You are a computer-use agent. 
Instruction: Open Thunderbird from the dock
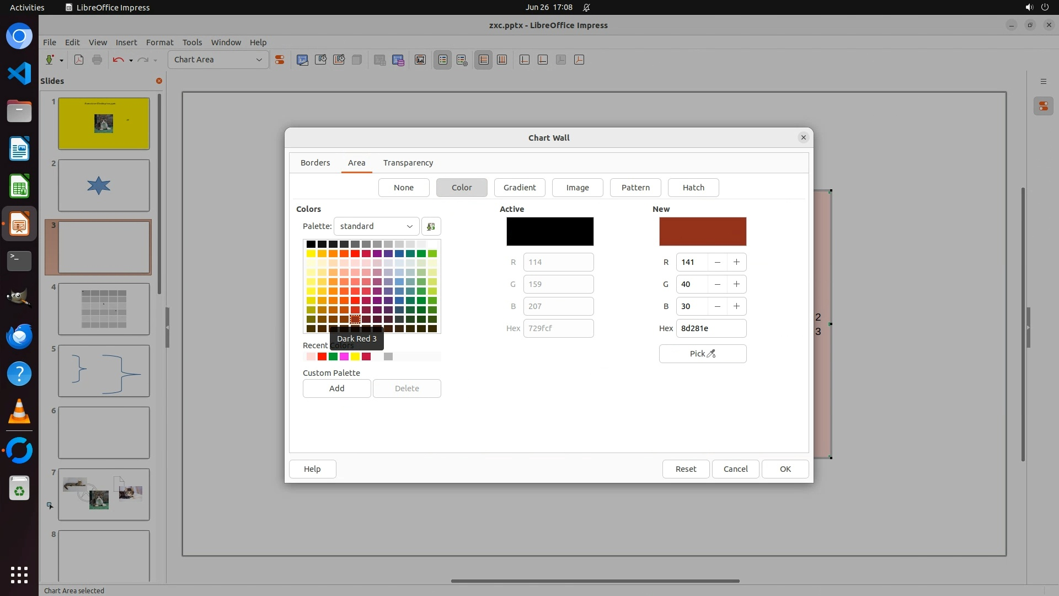tap(19, 336)
